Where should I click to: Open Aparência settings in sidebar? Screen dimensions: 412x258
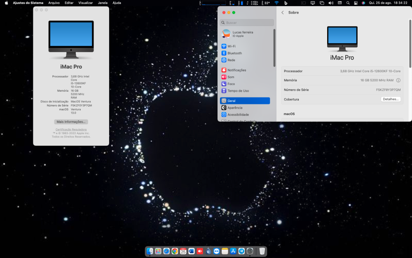coord(245,108)
